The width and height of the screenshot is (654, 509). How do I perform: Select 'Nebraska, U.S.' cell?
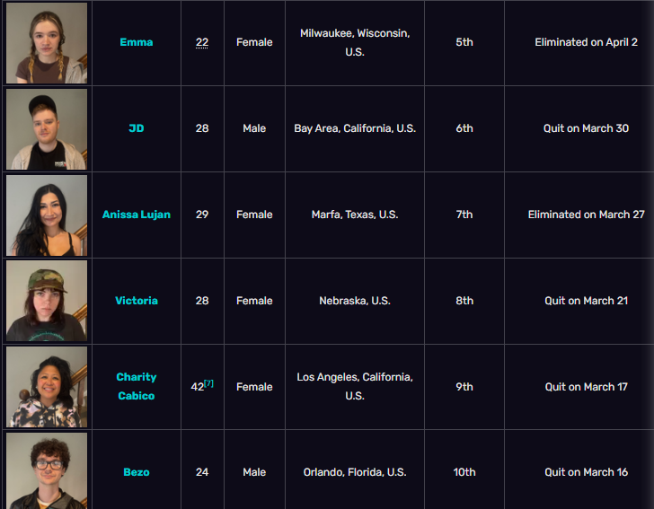click(355, 301)
